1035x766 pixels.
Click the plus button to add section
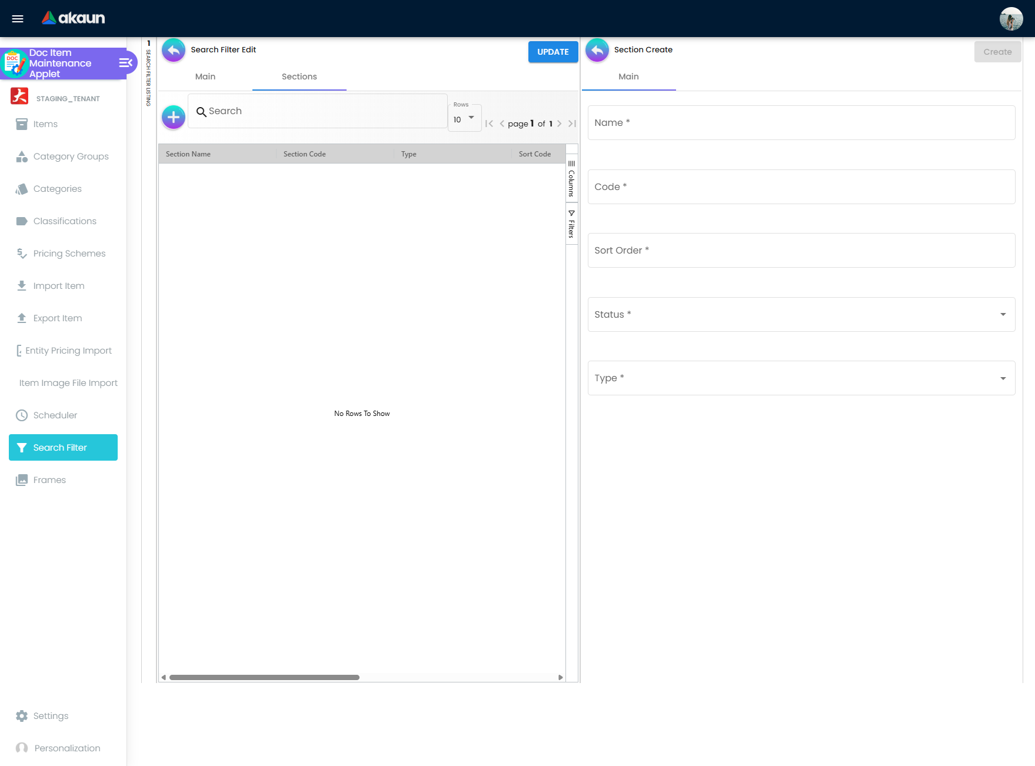pyautogui.click(x=174, y=117)
